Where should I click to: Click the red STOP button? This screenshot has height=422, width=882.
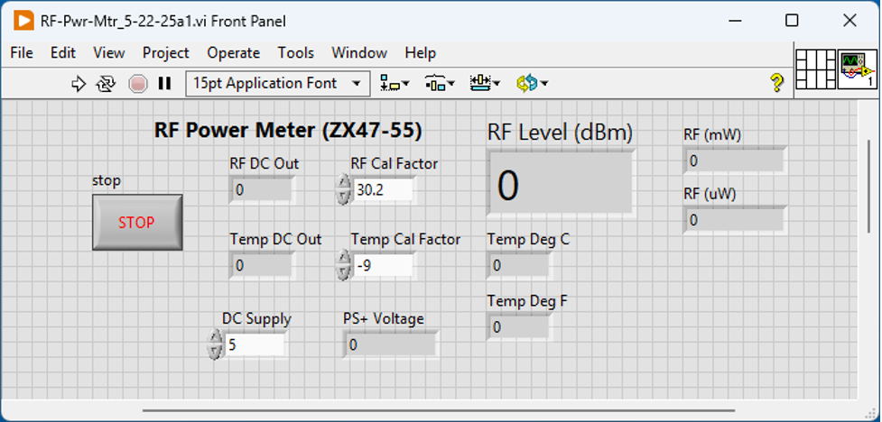click(x=137, y=223)
